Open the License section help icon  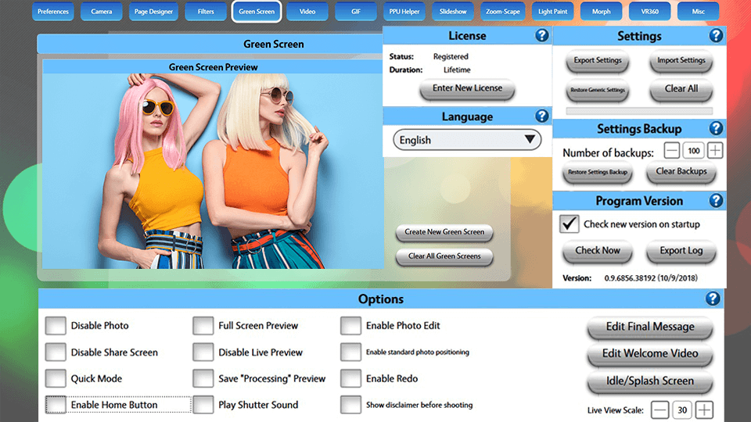pyautogui.click(x=541, y=36)
